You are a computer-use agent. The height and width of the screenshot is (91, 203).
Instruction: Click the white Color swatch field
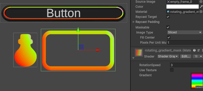tap(182, 7)
